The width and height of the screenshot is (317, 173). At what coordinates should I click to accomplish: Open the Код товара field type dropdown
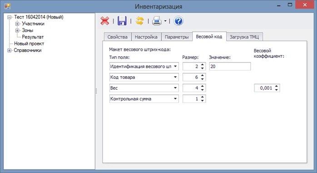(175, 77)
